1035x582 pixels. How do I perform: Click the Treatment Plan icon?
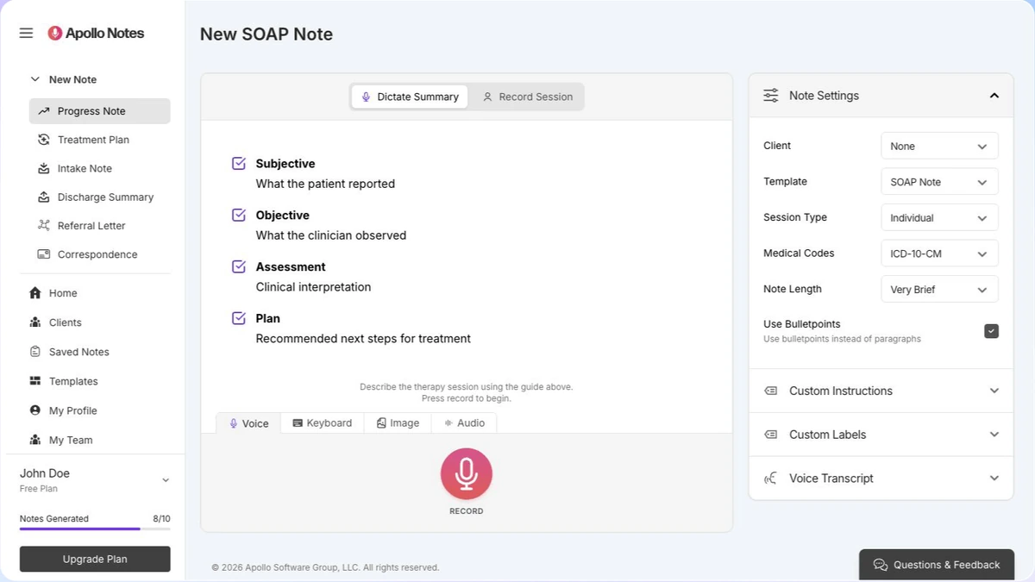(44, 140)
